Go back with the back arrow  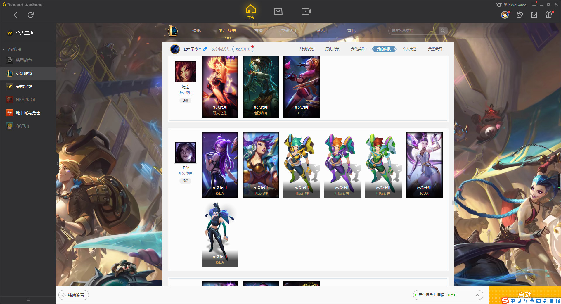click(x=15, y=15)
